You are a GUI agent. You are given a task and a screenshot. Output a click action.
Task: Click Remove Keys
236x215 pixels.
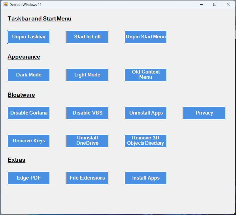28,141
